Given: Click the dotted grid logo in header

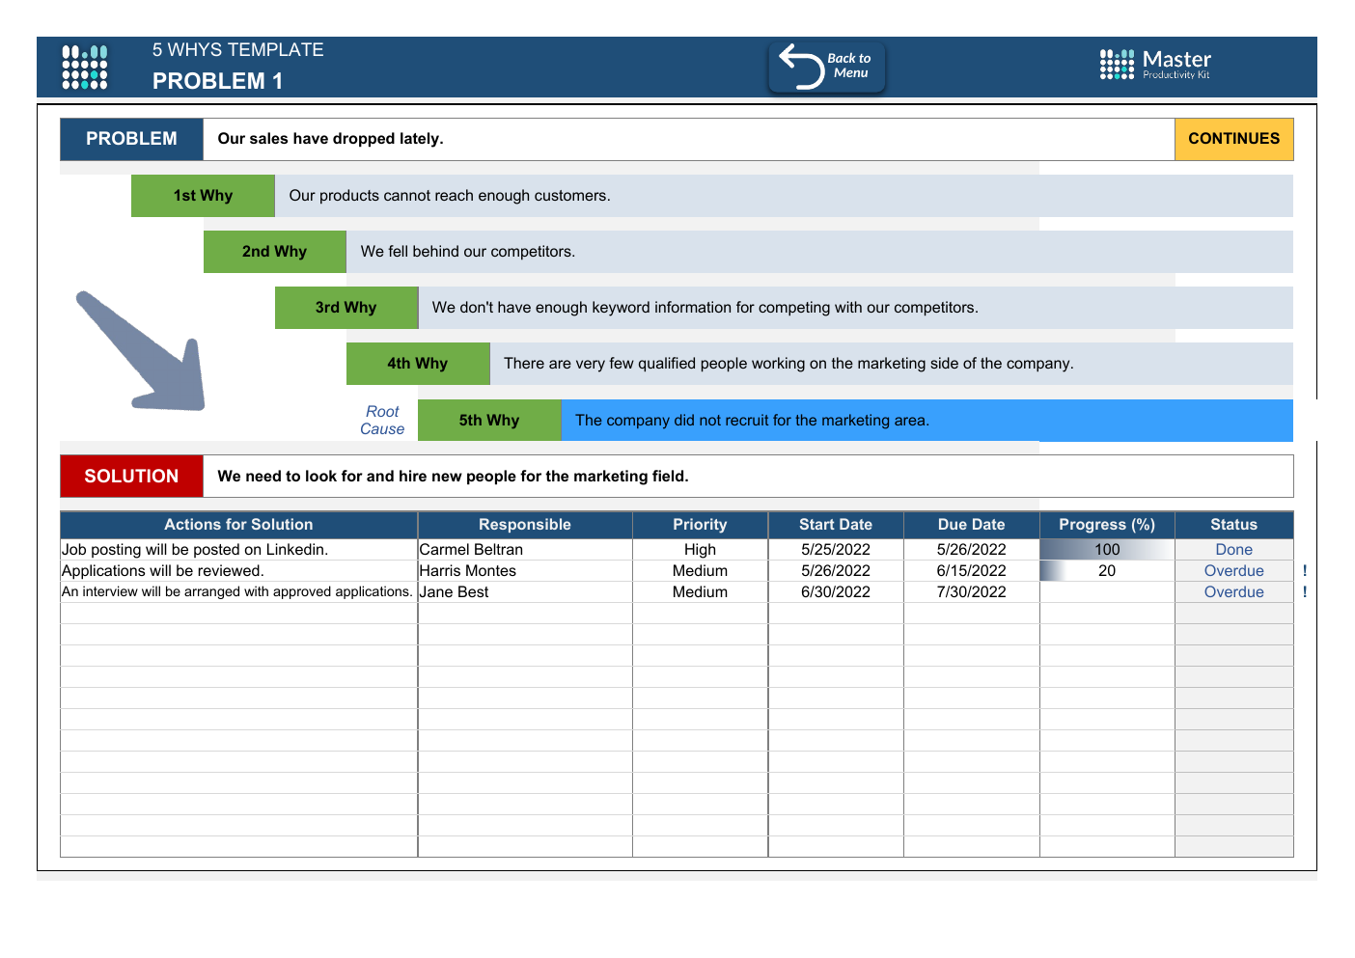Looking at the screenshot, I should coord(85,67).
